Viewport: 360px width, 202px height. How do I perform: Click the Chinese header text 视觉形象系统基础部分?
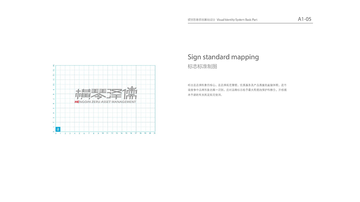(201, 20)
